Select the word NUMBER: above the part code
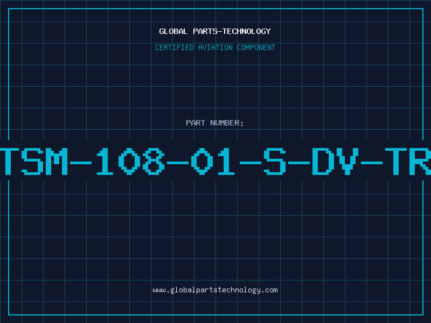This screenshot has height=323, width=431. [x=227, y=123]
